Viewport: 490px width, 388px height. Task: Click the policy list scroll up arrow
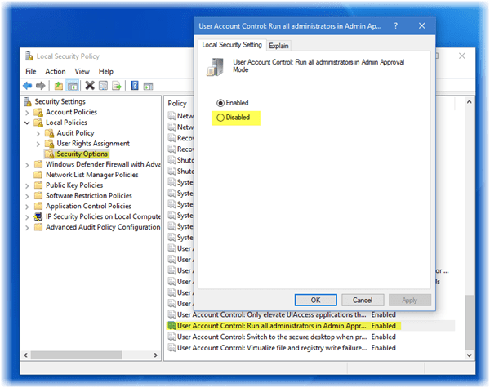click(x=469, y=102)
